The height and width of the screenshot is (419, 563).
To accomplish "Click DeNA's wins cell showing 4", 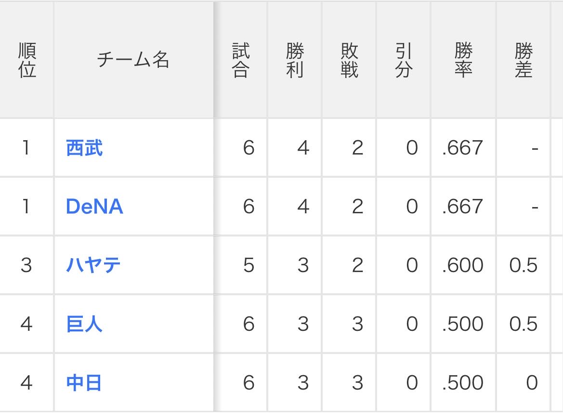I will point(302,207).
